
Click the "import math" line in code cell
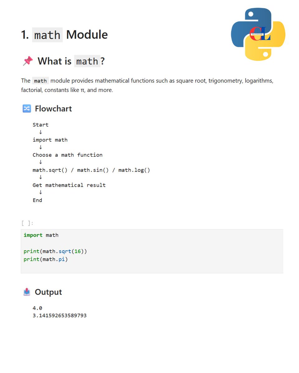pyautogui.click(x=41, y=235)
